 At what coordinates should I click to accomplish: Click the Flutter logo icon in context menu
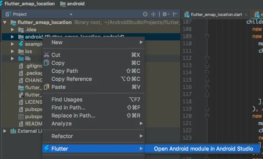(47, 148)
